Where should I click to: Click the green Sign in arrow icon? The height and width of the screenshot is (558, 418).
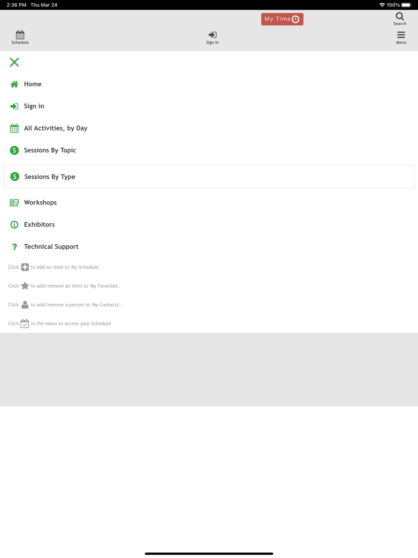point(14,106)
